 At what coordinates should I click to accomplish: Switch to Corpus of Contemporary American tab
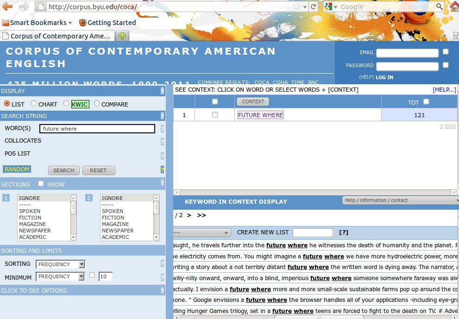(57, 36)
